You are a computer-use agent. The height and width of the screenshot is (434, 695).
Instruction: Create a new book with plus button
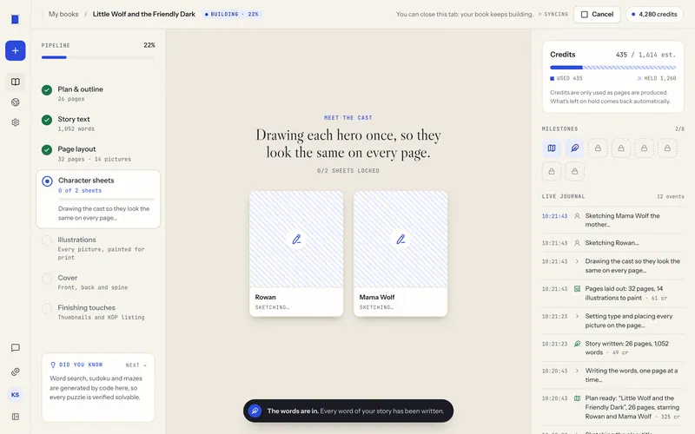tap(15, 50)
